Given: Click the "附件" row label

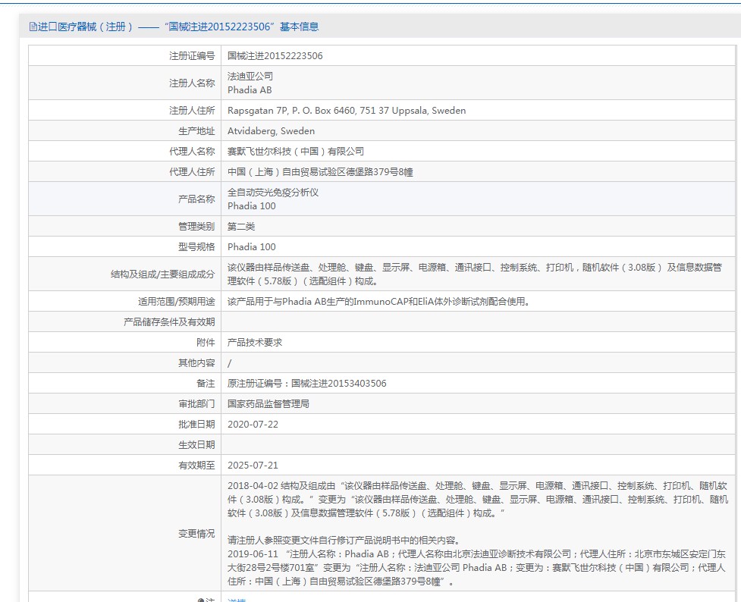Looking at the screenshot, I should [x=206, y=343].
